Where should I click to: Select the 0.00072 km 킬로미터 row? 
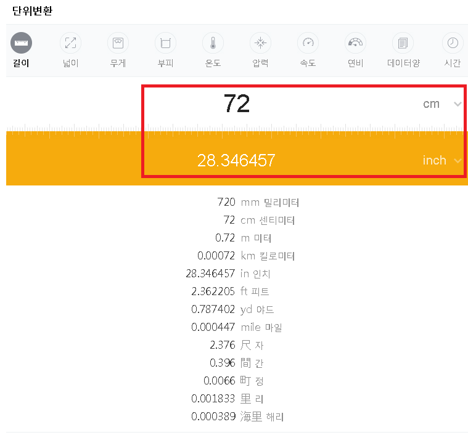[x=246, y=256]
